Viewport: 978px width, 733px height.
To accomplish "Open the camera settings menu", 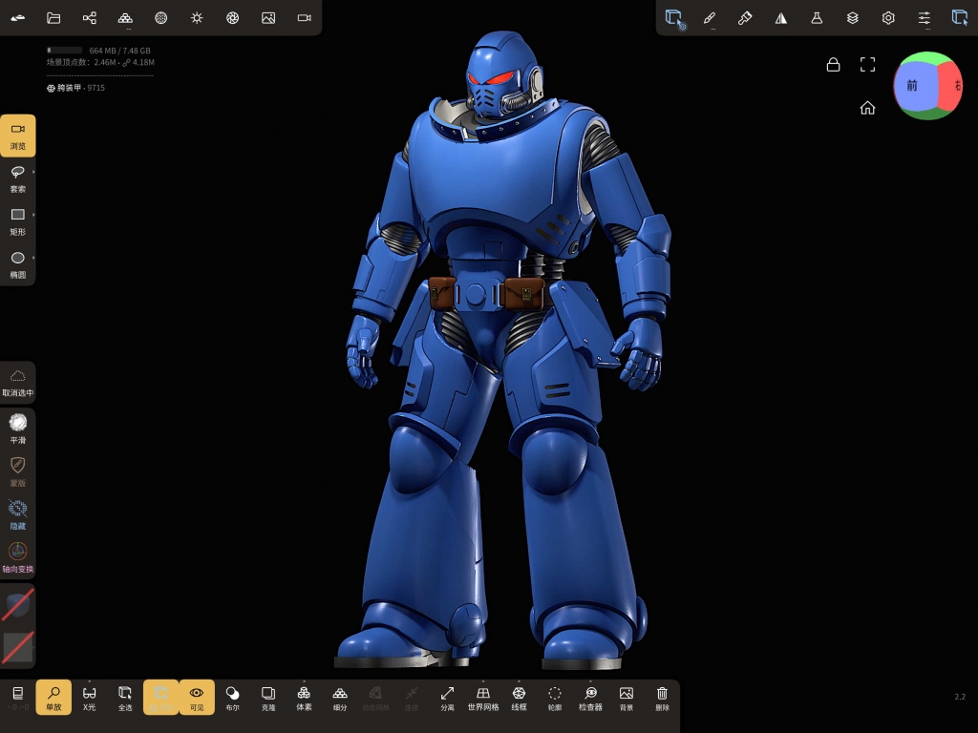I will pos(304,17).
